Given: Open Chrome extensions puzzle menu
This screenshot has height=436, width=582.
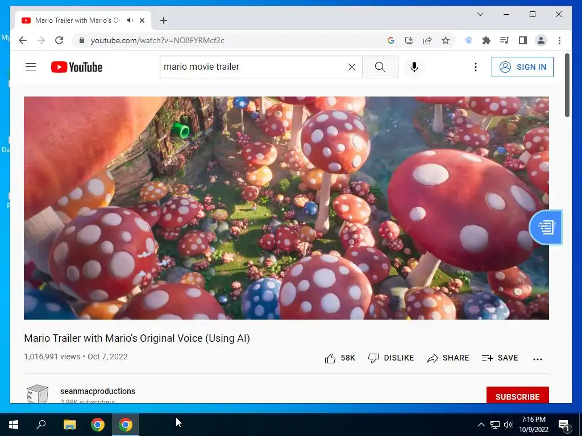Looking at the screenshot, I should pos(487,40).
